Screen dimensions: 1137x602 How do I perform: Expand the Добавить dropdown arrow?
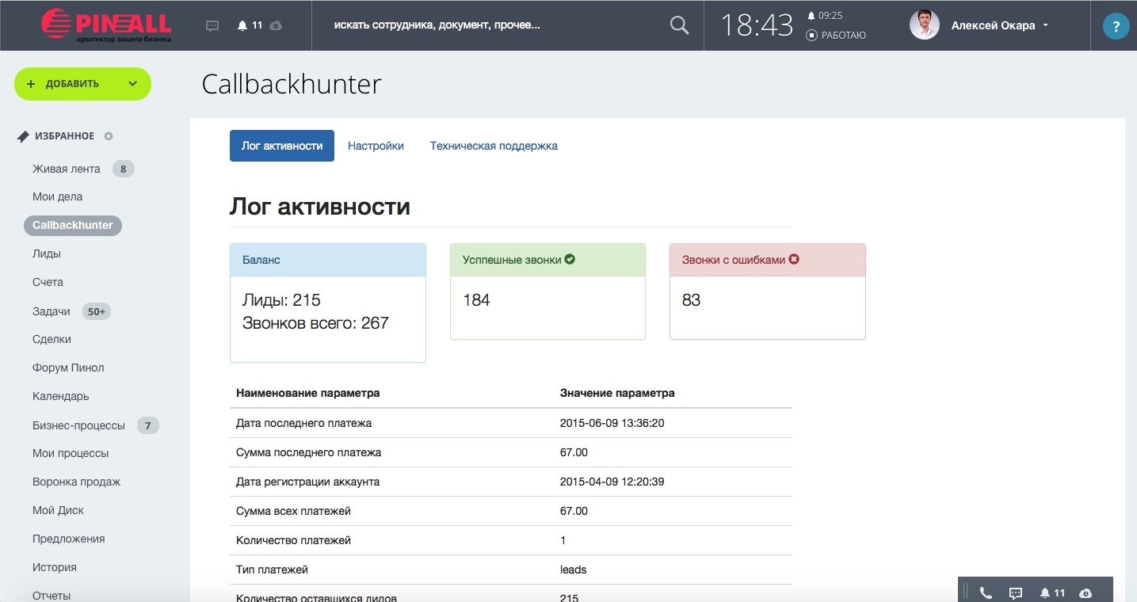click(133, 84)
